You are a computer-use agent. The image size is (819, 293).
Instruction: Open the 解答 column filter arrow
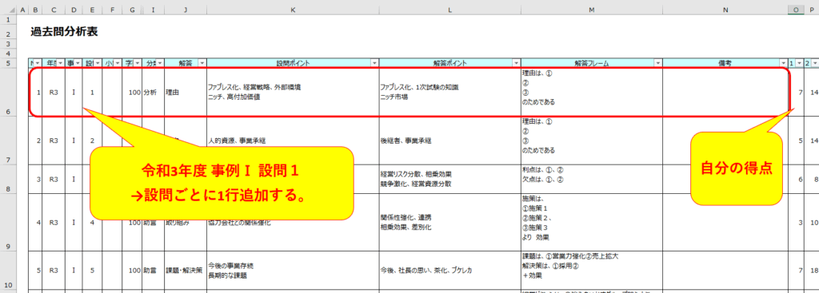[x=202, y=62]
